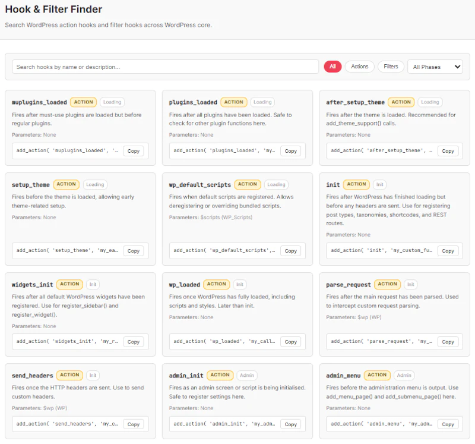Copy the wp_default_scripts code snippet
The width and height of the screenshot is (475, 444).
tap(290, 251)
